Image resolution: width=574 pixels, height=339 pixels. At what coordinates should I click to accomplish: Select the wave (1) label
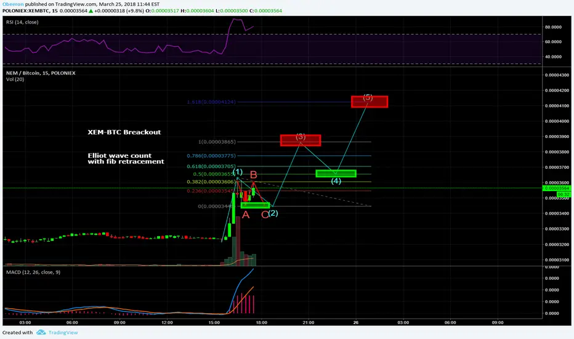click(238, 171)
